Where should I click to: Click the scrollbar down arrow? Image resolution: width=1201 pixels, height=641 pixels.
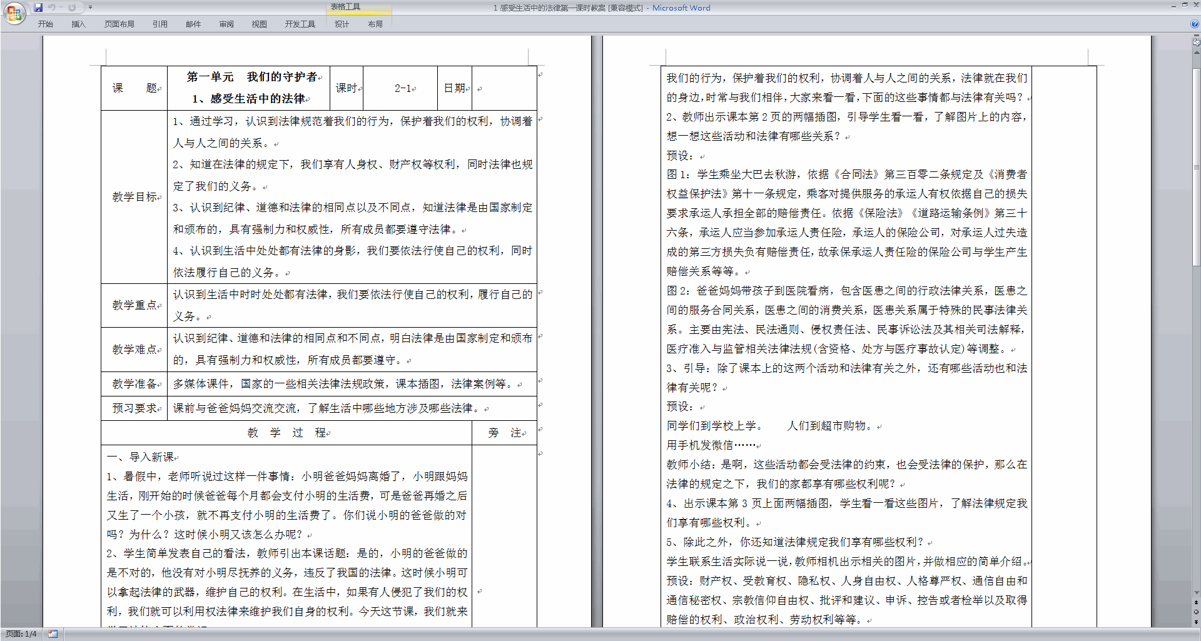coord(1196,593)
